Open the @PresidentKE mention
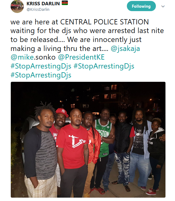The width and height of the screenshot is (175, 201). 81,57
